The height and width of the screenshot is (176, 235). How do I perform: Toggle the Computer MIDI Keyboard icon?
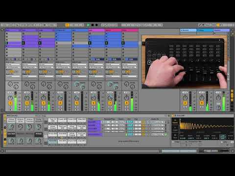pos(203,25)
